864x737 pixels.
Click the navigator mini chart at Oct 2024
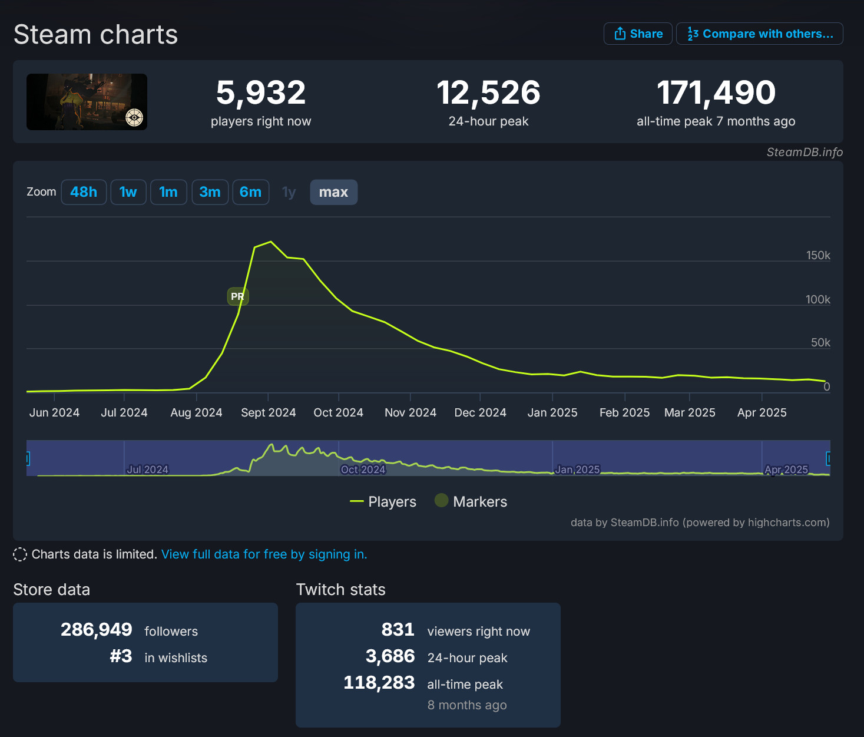click(363, 469)
